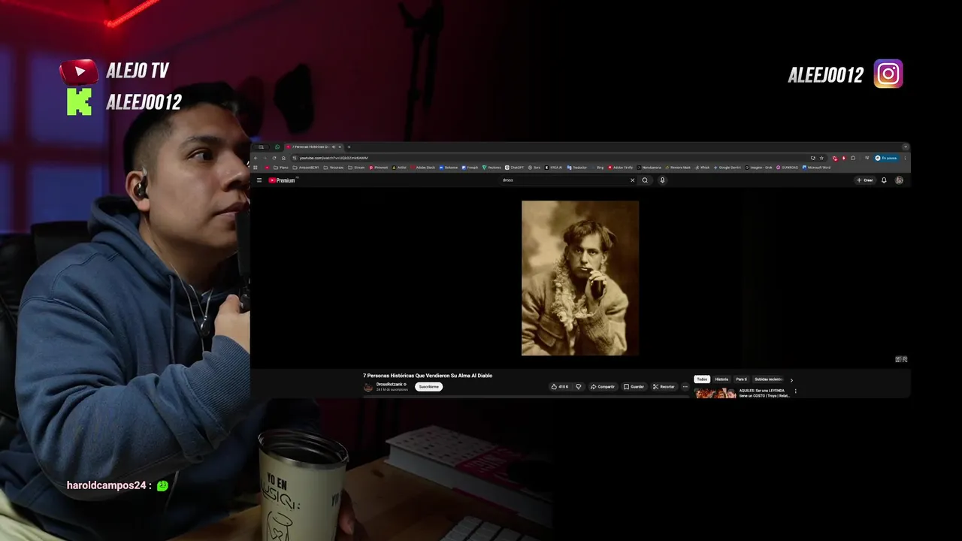This screenshot has width=962, height=541.
Task: Start voice search with the microphone icon
Action: point(662,180)
